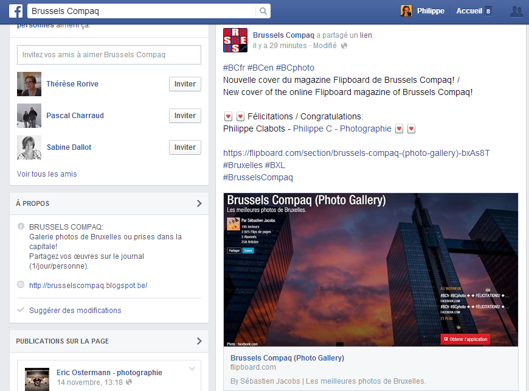Click the checkmark icon next to Suggérer des modifications
Image resolution: width=529 pixels, height=391 pixels.
[21, 309]
